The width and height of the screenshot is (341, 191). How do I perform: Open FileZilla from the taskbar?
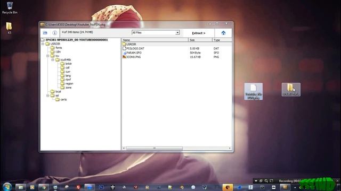point(78,187)
